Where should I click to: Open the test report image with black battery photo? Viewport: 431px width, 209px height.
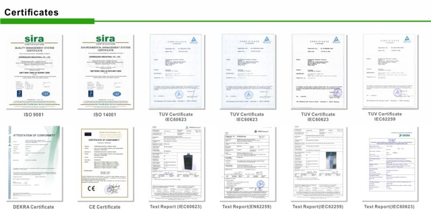pos(177,163)
